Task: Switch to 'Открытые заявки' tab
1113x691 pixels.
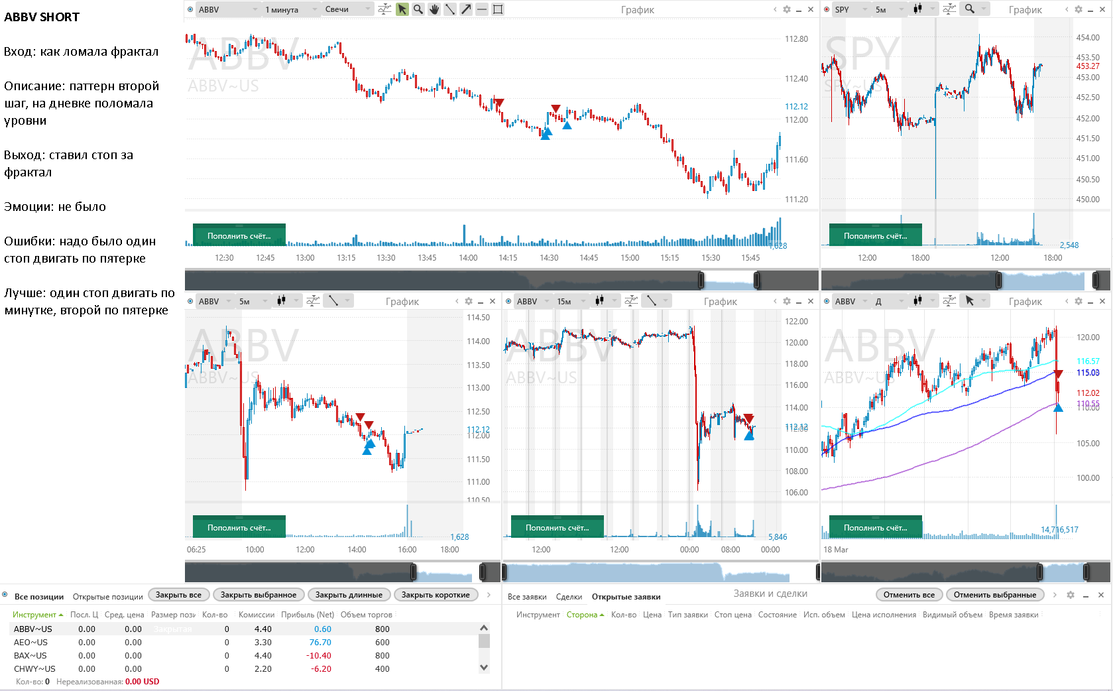Action: point(626,597)
